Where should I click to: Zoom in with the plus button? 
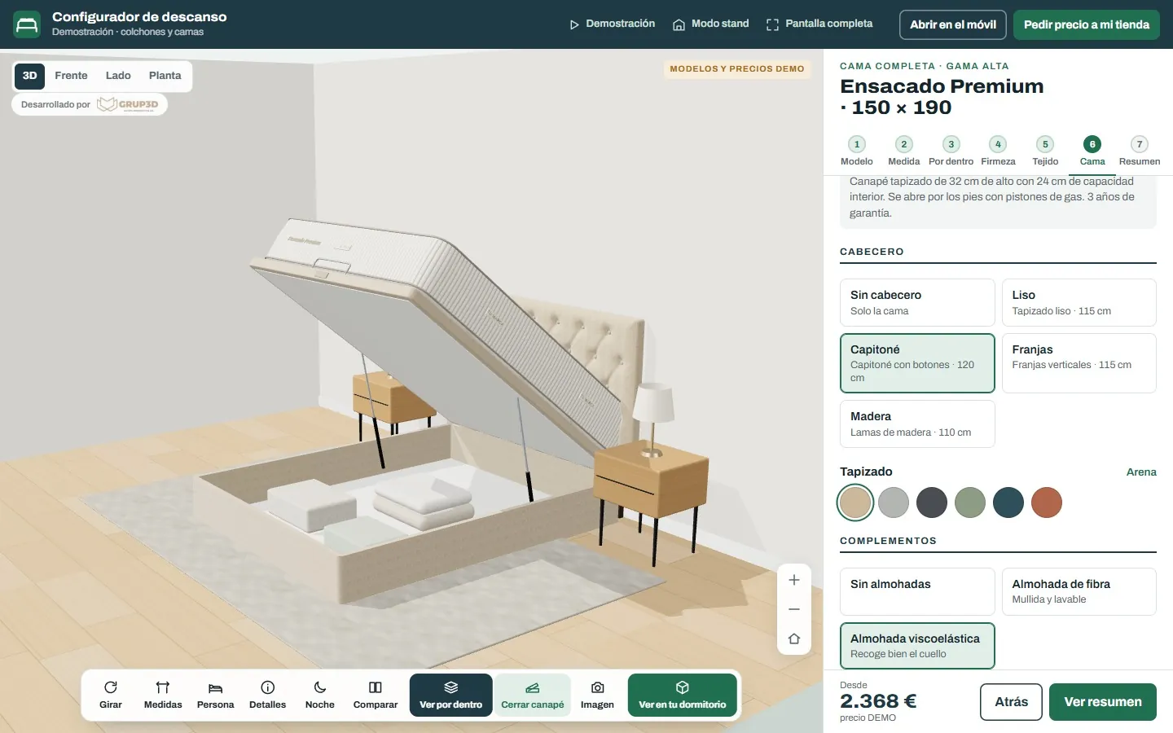point(794,580)
